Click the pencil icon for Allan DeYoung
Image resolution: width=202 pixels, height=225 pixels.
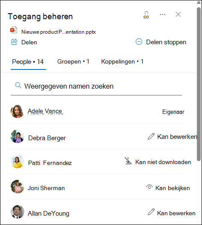pos(151,212)
